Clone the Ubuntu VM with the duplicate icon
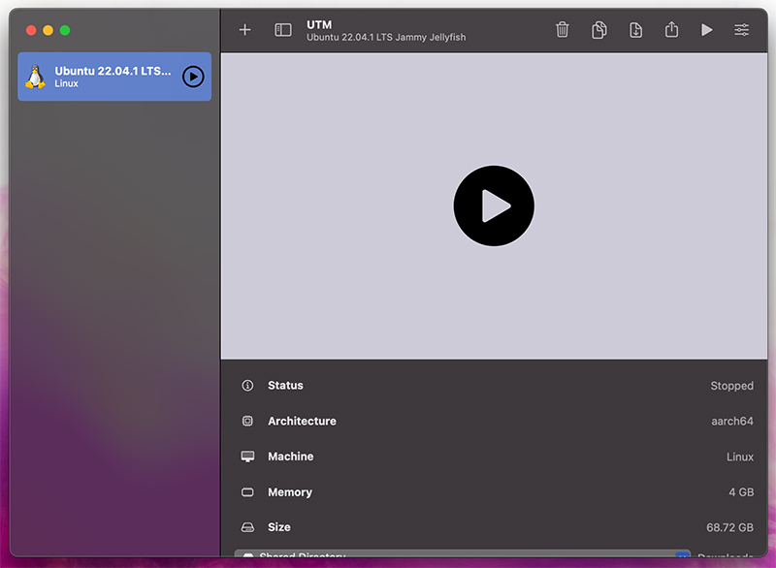The width and height of the screenshot is (776, 568). point(598,30)
